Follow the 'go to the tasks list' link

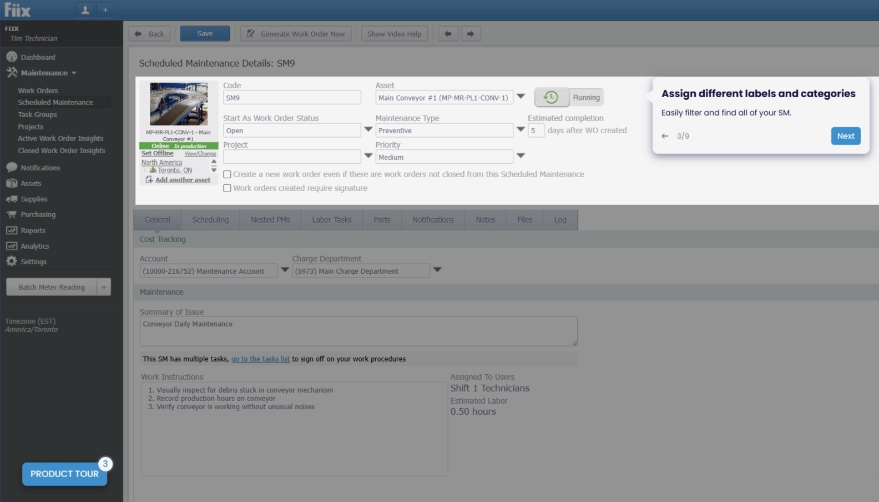pos(260,359)
